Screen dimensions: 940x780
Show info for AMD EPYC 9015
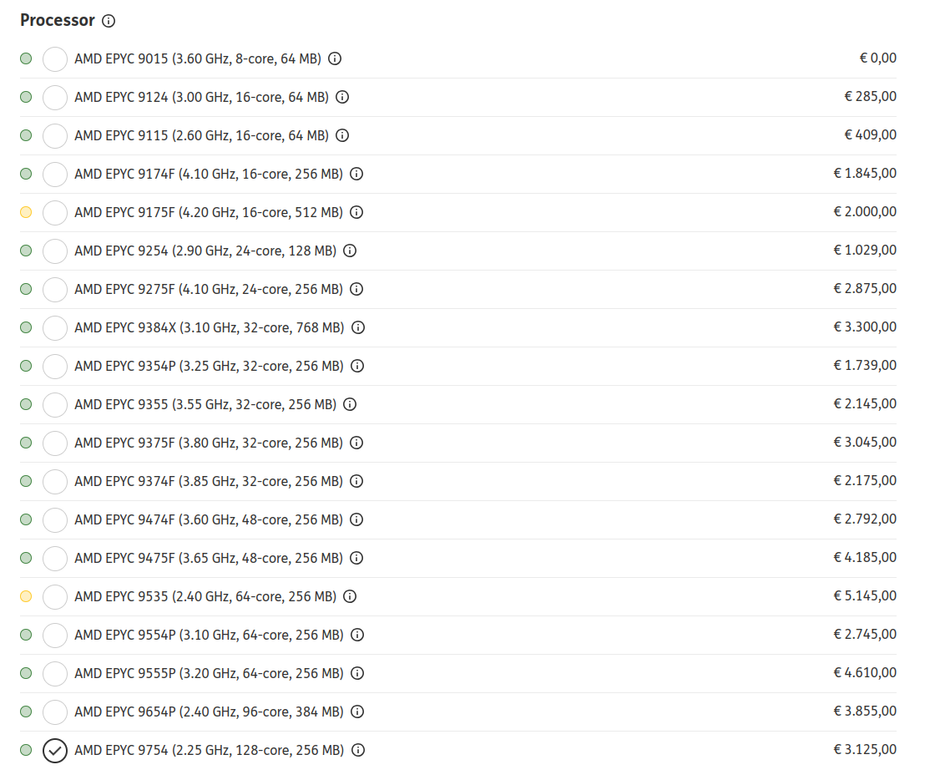335,58
